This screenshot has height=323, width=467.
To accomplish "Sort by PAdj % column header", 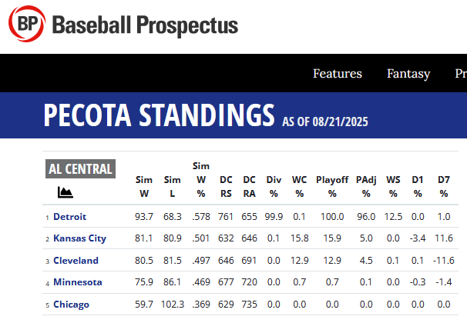I will coord(366,187).
